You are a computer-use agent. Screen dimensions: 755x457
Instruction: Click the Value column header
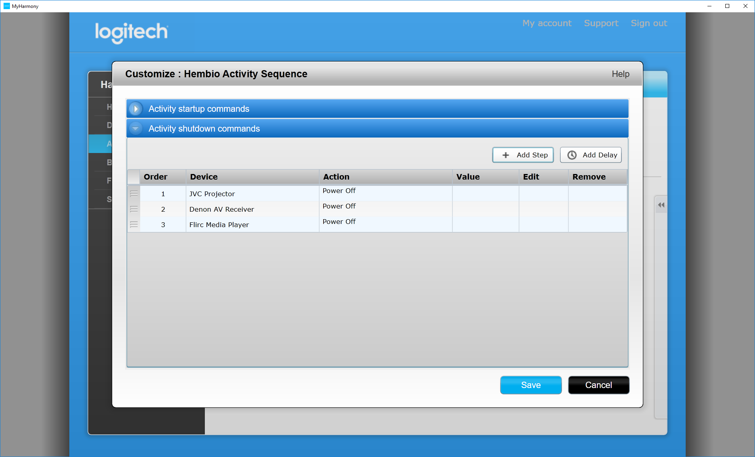click(x=486, y=177)
